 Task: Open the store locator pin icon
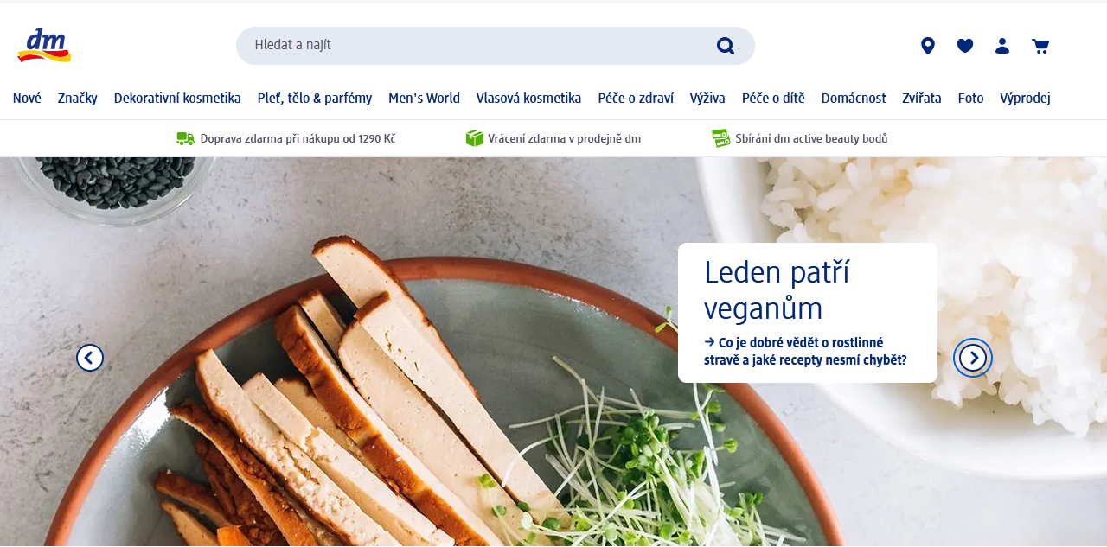[928, 46]
